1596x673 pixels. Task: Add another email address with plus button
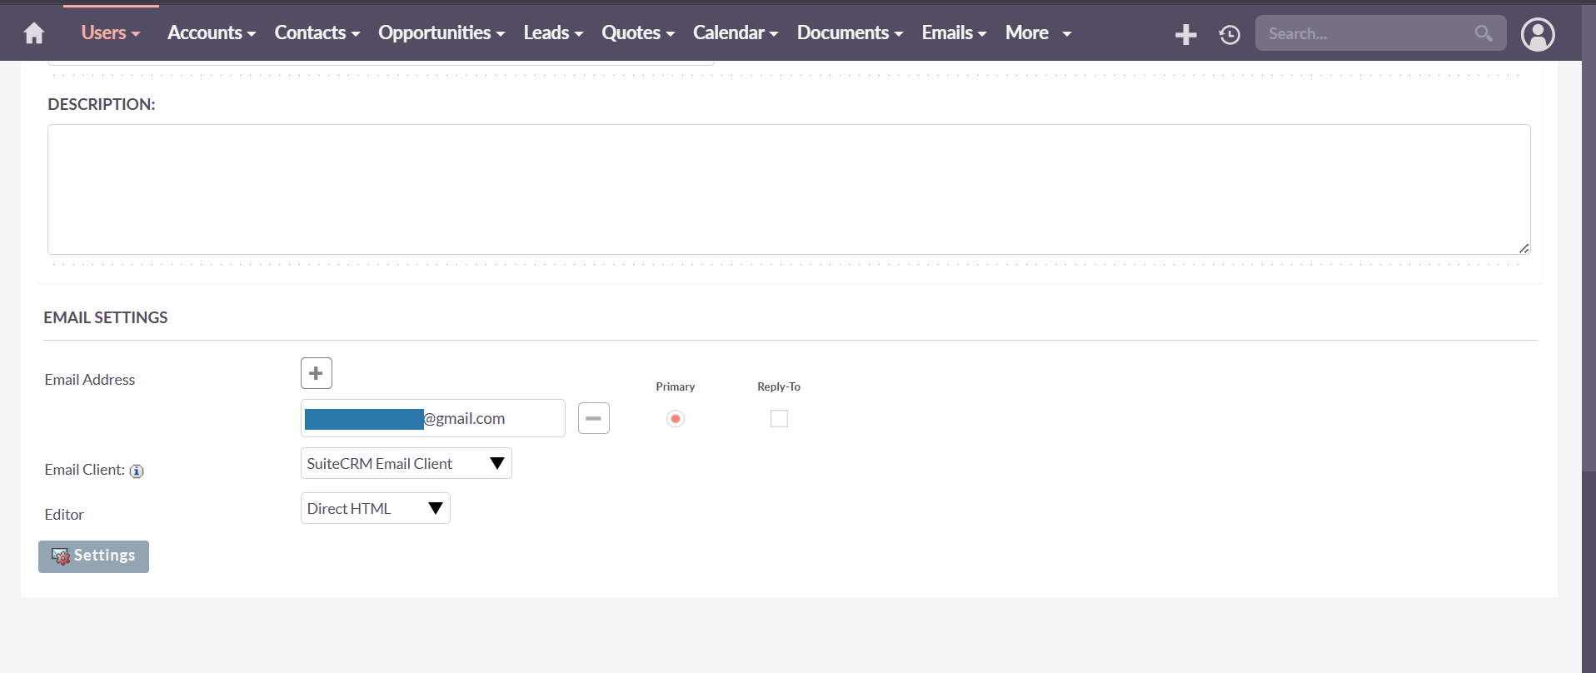(316, 373)
